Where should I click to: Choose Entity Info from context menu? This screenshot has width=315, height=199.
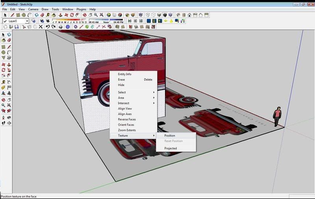pyautogui.click(x=124, y=74)
